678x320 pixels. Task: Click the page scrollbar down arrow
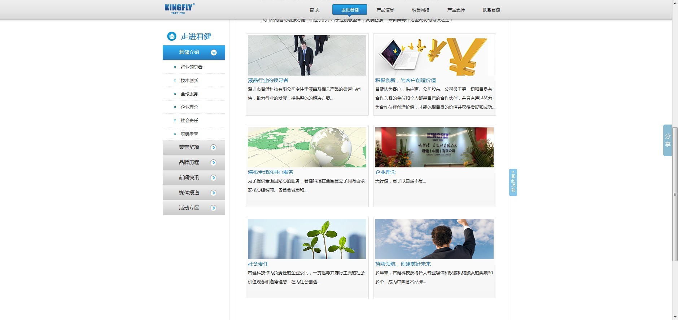[675, 317]
